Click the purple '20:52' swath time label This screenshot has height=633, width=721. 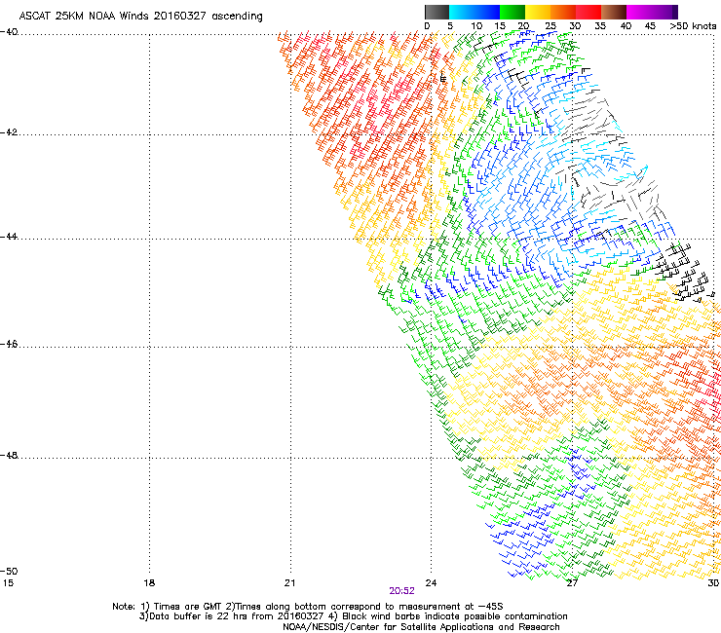[x=401, y=591]
